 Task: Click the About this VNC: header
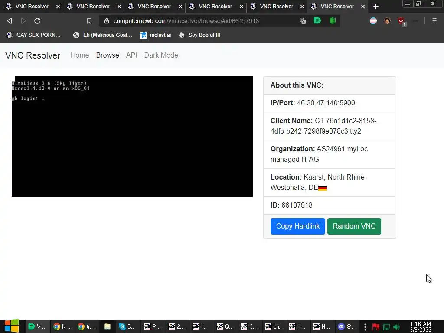tap(297, 85)
